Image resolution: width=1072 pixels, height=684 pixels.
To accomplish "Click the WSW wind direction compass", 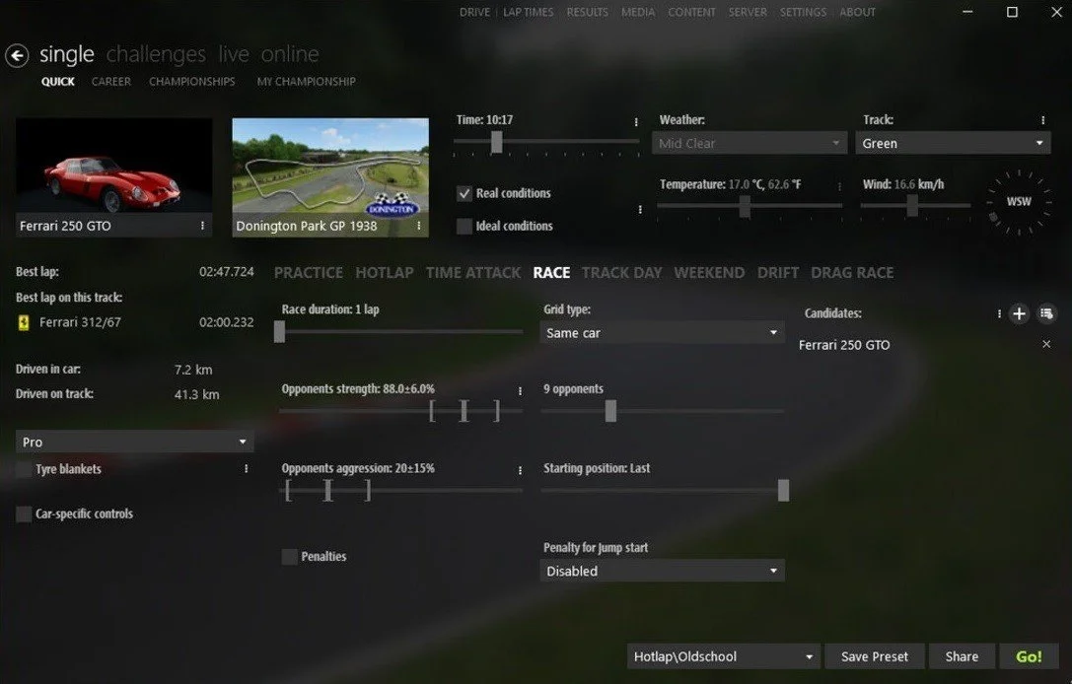I will [x=1019, y=202].
